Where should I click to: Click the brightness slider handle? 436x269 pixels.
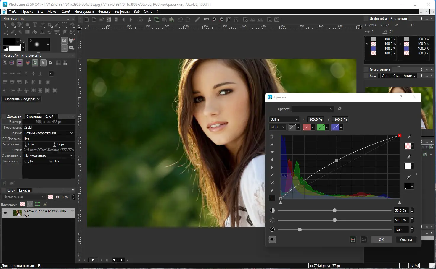334,220
